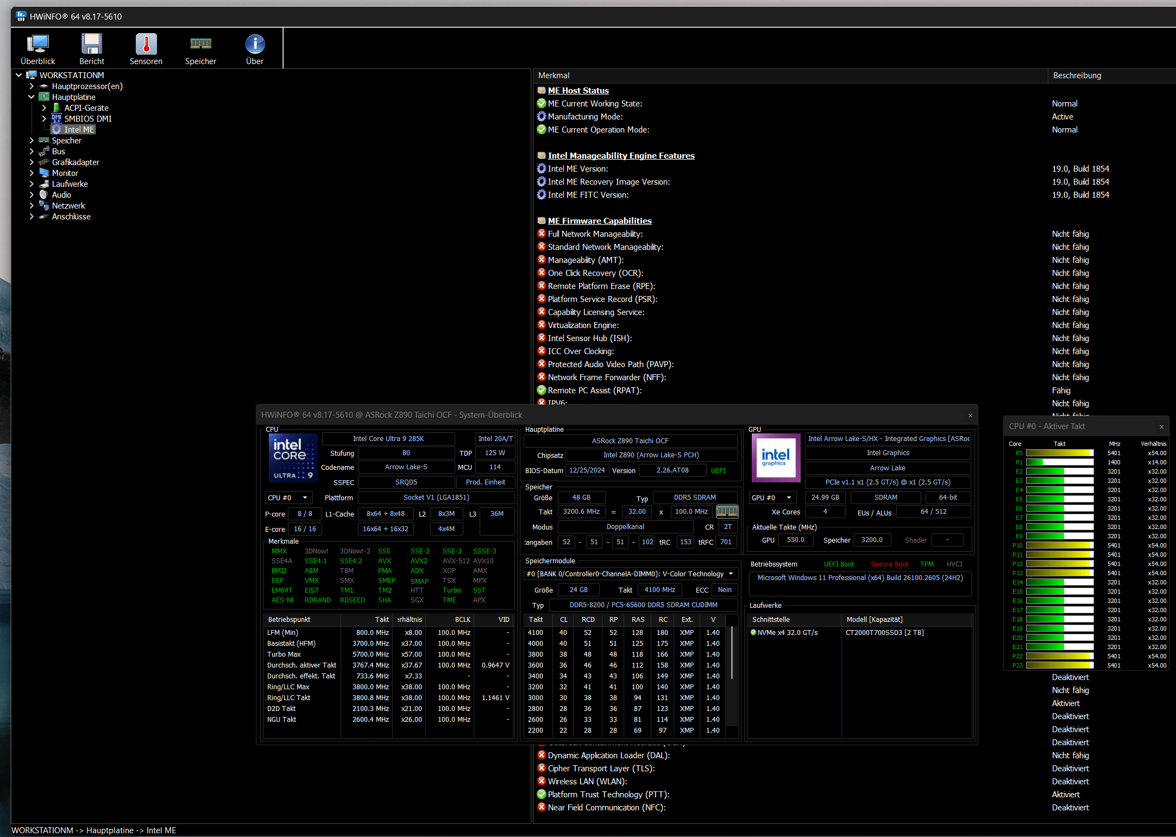Collapse the Hauptplatine tree node
This screenshot has width=1176, height=837.
(32, 97)
